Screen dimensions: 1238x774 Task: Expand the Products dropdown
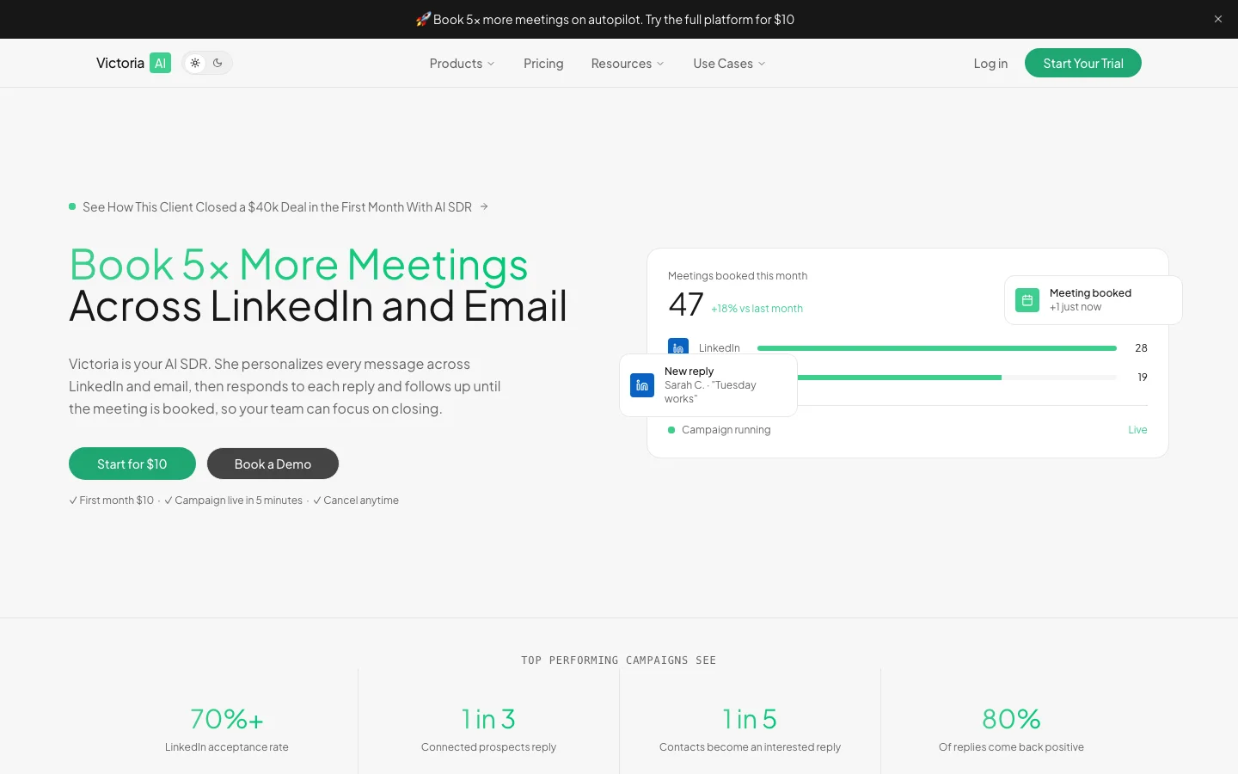463,64
